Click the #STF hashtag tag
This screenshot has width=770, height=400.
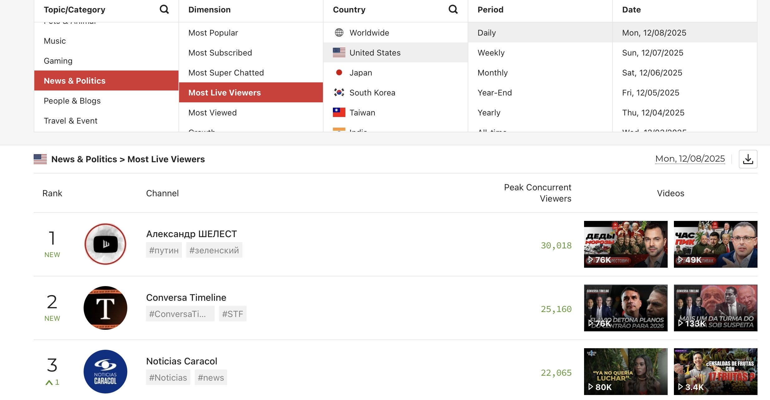click(232, 314)
